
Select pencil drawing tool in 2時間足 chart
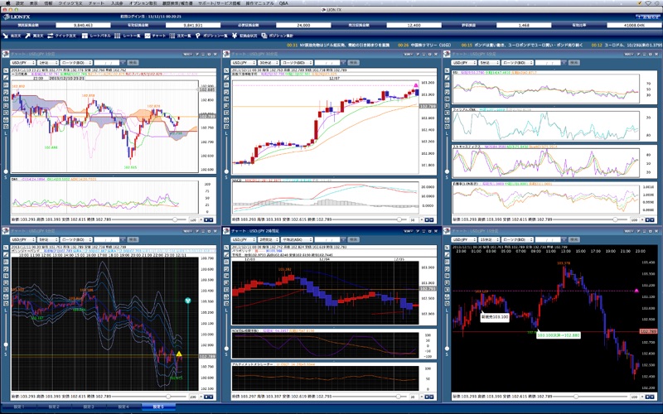(226, 255)
